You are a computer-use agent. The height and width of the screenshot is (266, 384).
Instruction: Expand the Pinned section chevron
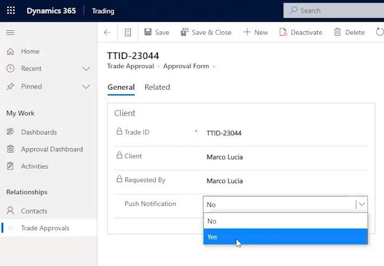pyautogui.click(x=86, y=87)
